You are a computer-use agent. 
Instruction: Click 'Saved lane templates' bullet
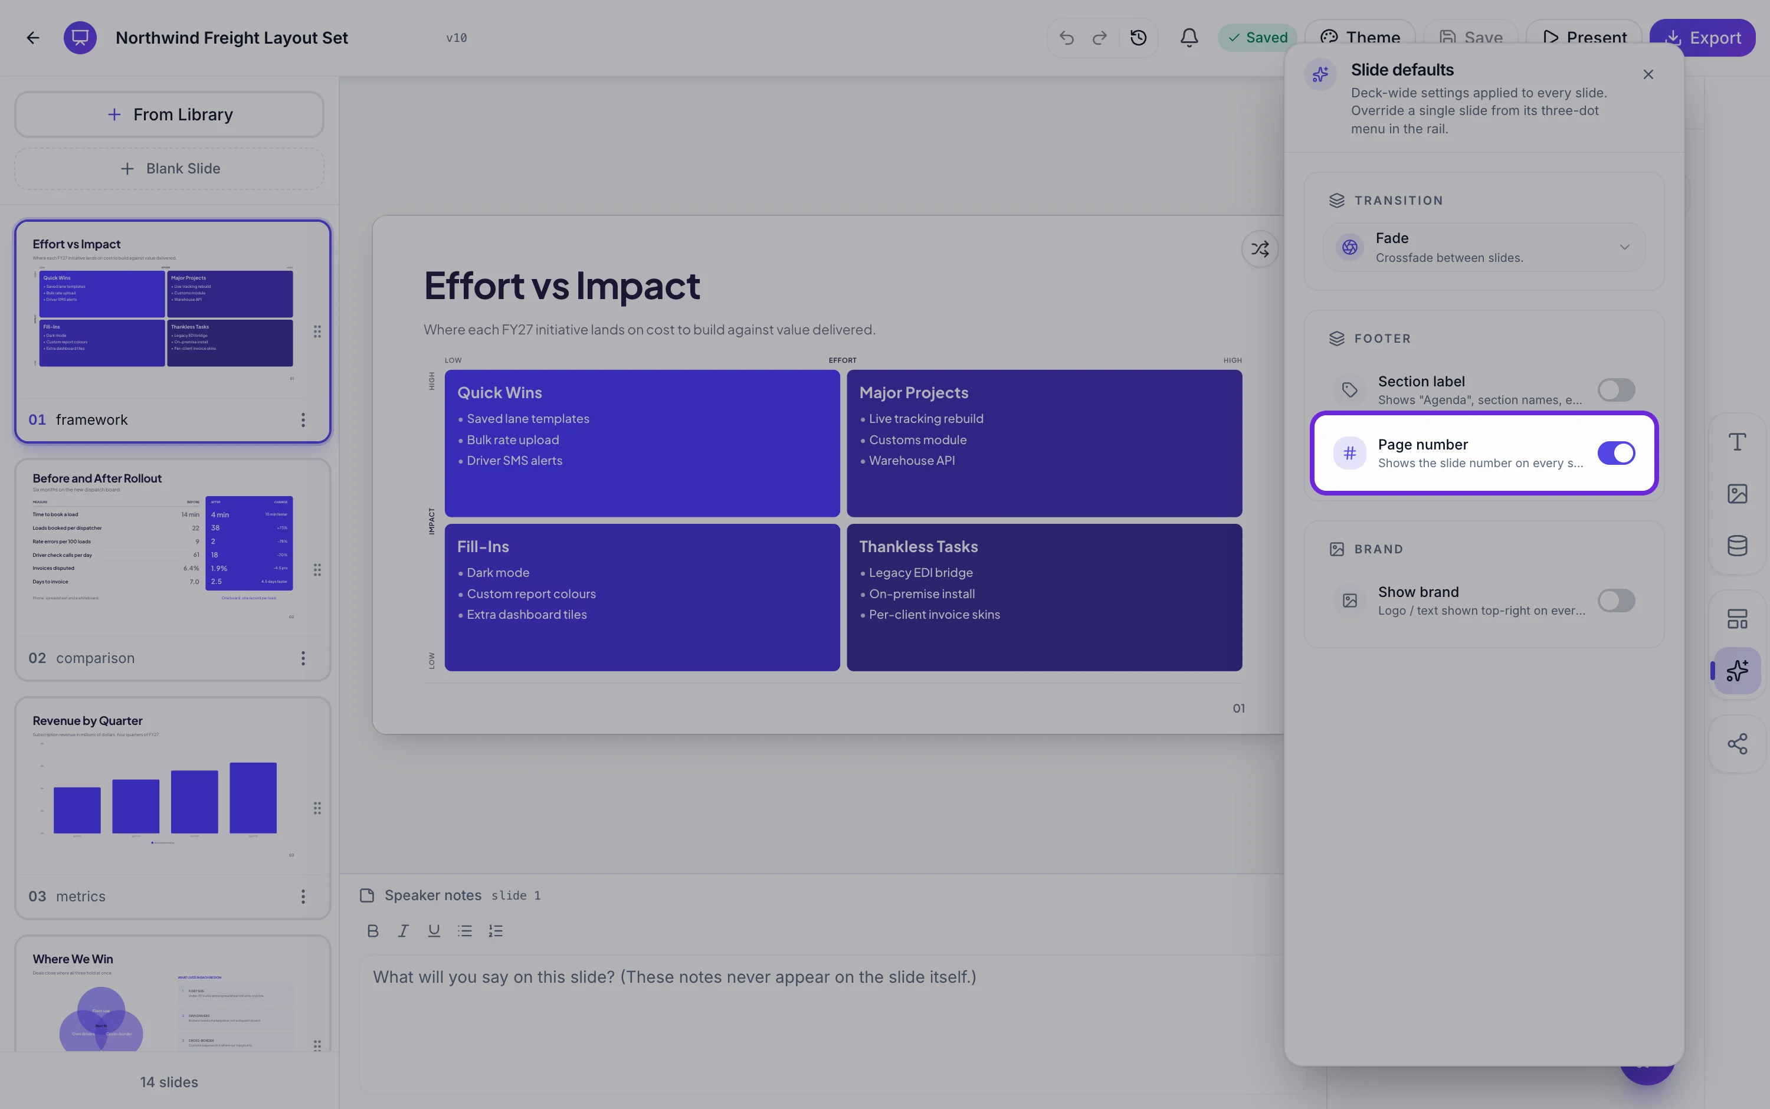pos(528,419)
